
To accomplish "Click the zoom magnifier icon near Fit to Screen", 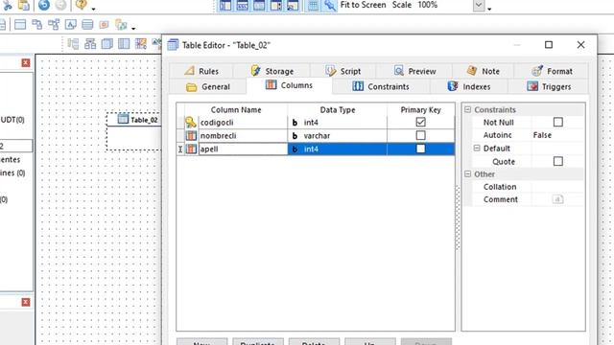I will tap(330, 5).
